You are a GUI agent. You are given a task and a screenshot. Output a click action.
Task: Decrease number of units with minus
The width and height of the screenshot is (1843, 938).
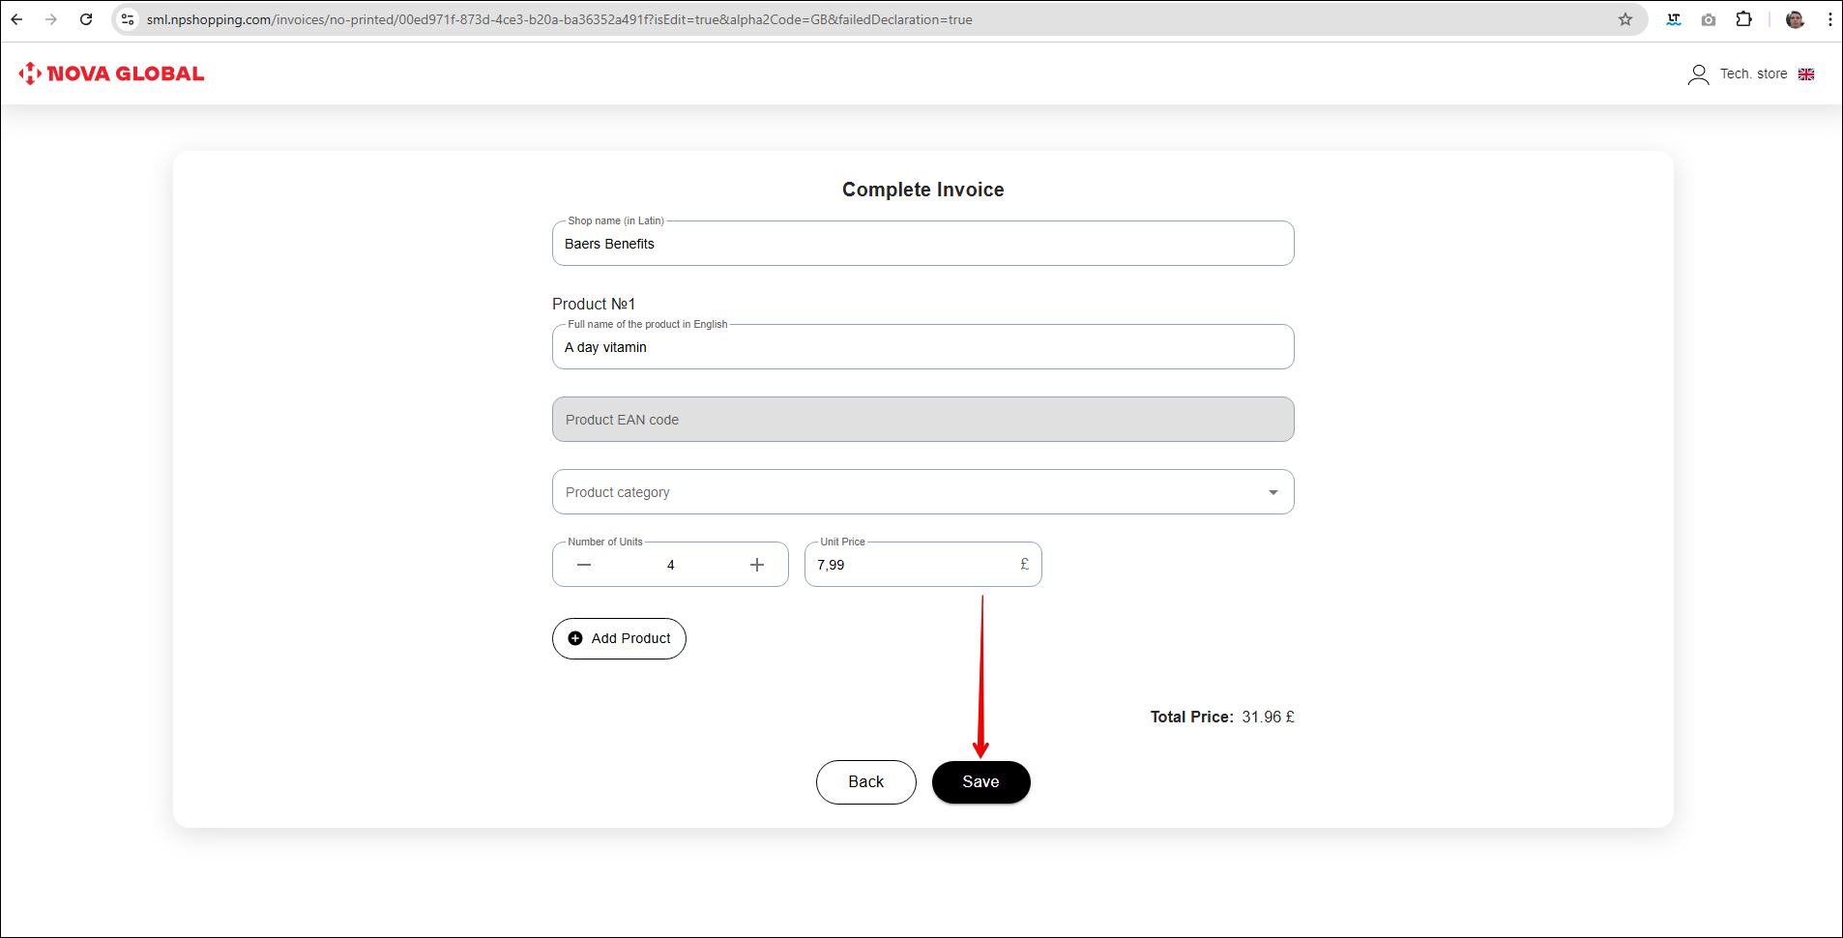pyautogui.click(x=584, y=565)
